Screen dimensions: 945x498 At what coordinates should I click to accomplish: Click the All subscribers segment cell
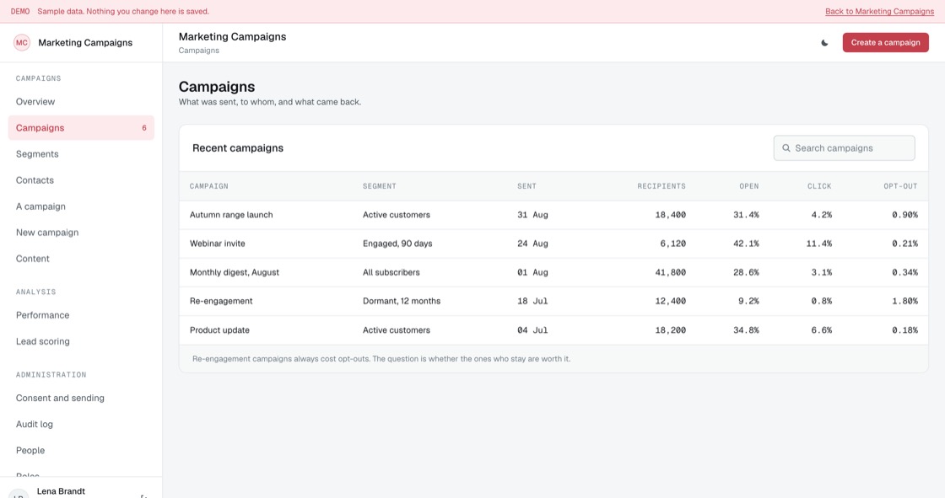point(391,272)
